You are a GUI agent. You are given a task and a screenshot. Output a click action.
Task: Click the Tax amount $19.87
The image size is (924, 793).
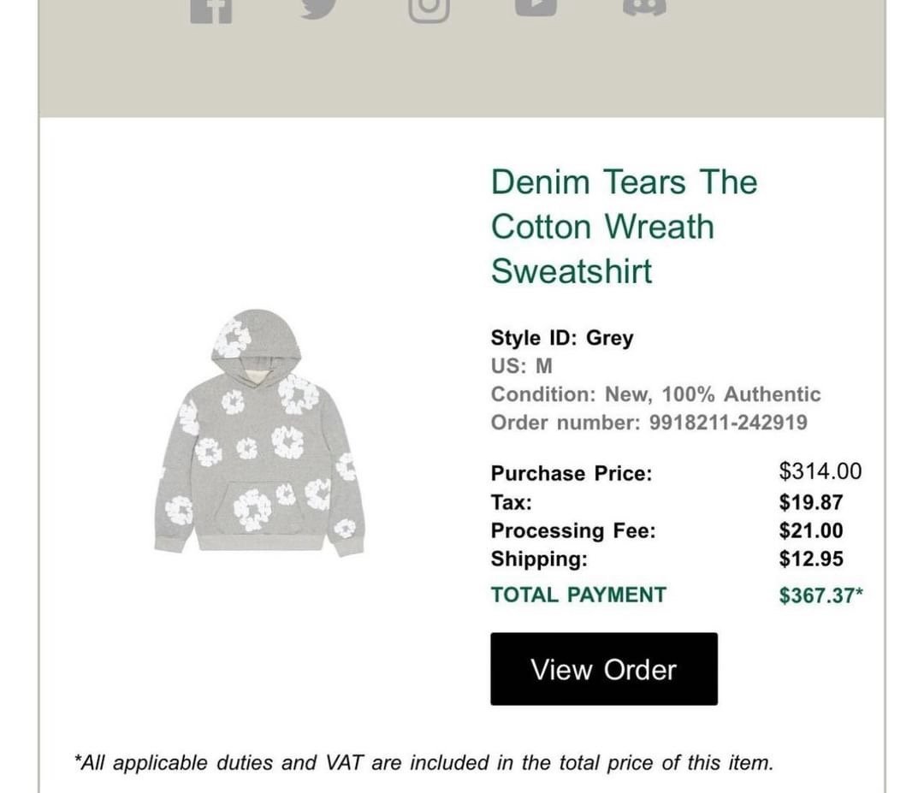tap(811, 502)
